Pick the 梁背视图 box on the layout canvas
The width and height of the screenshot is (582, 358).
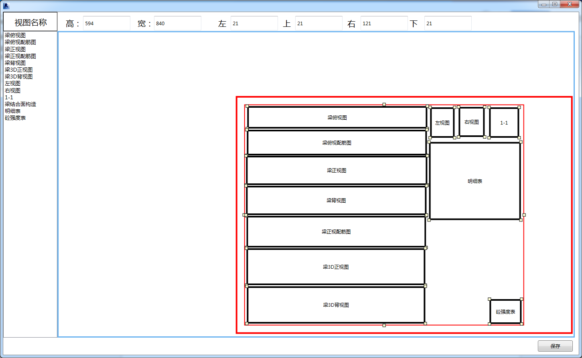[336, 200]
